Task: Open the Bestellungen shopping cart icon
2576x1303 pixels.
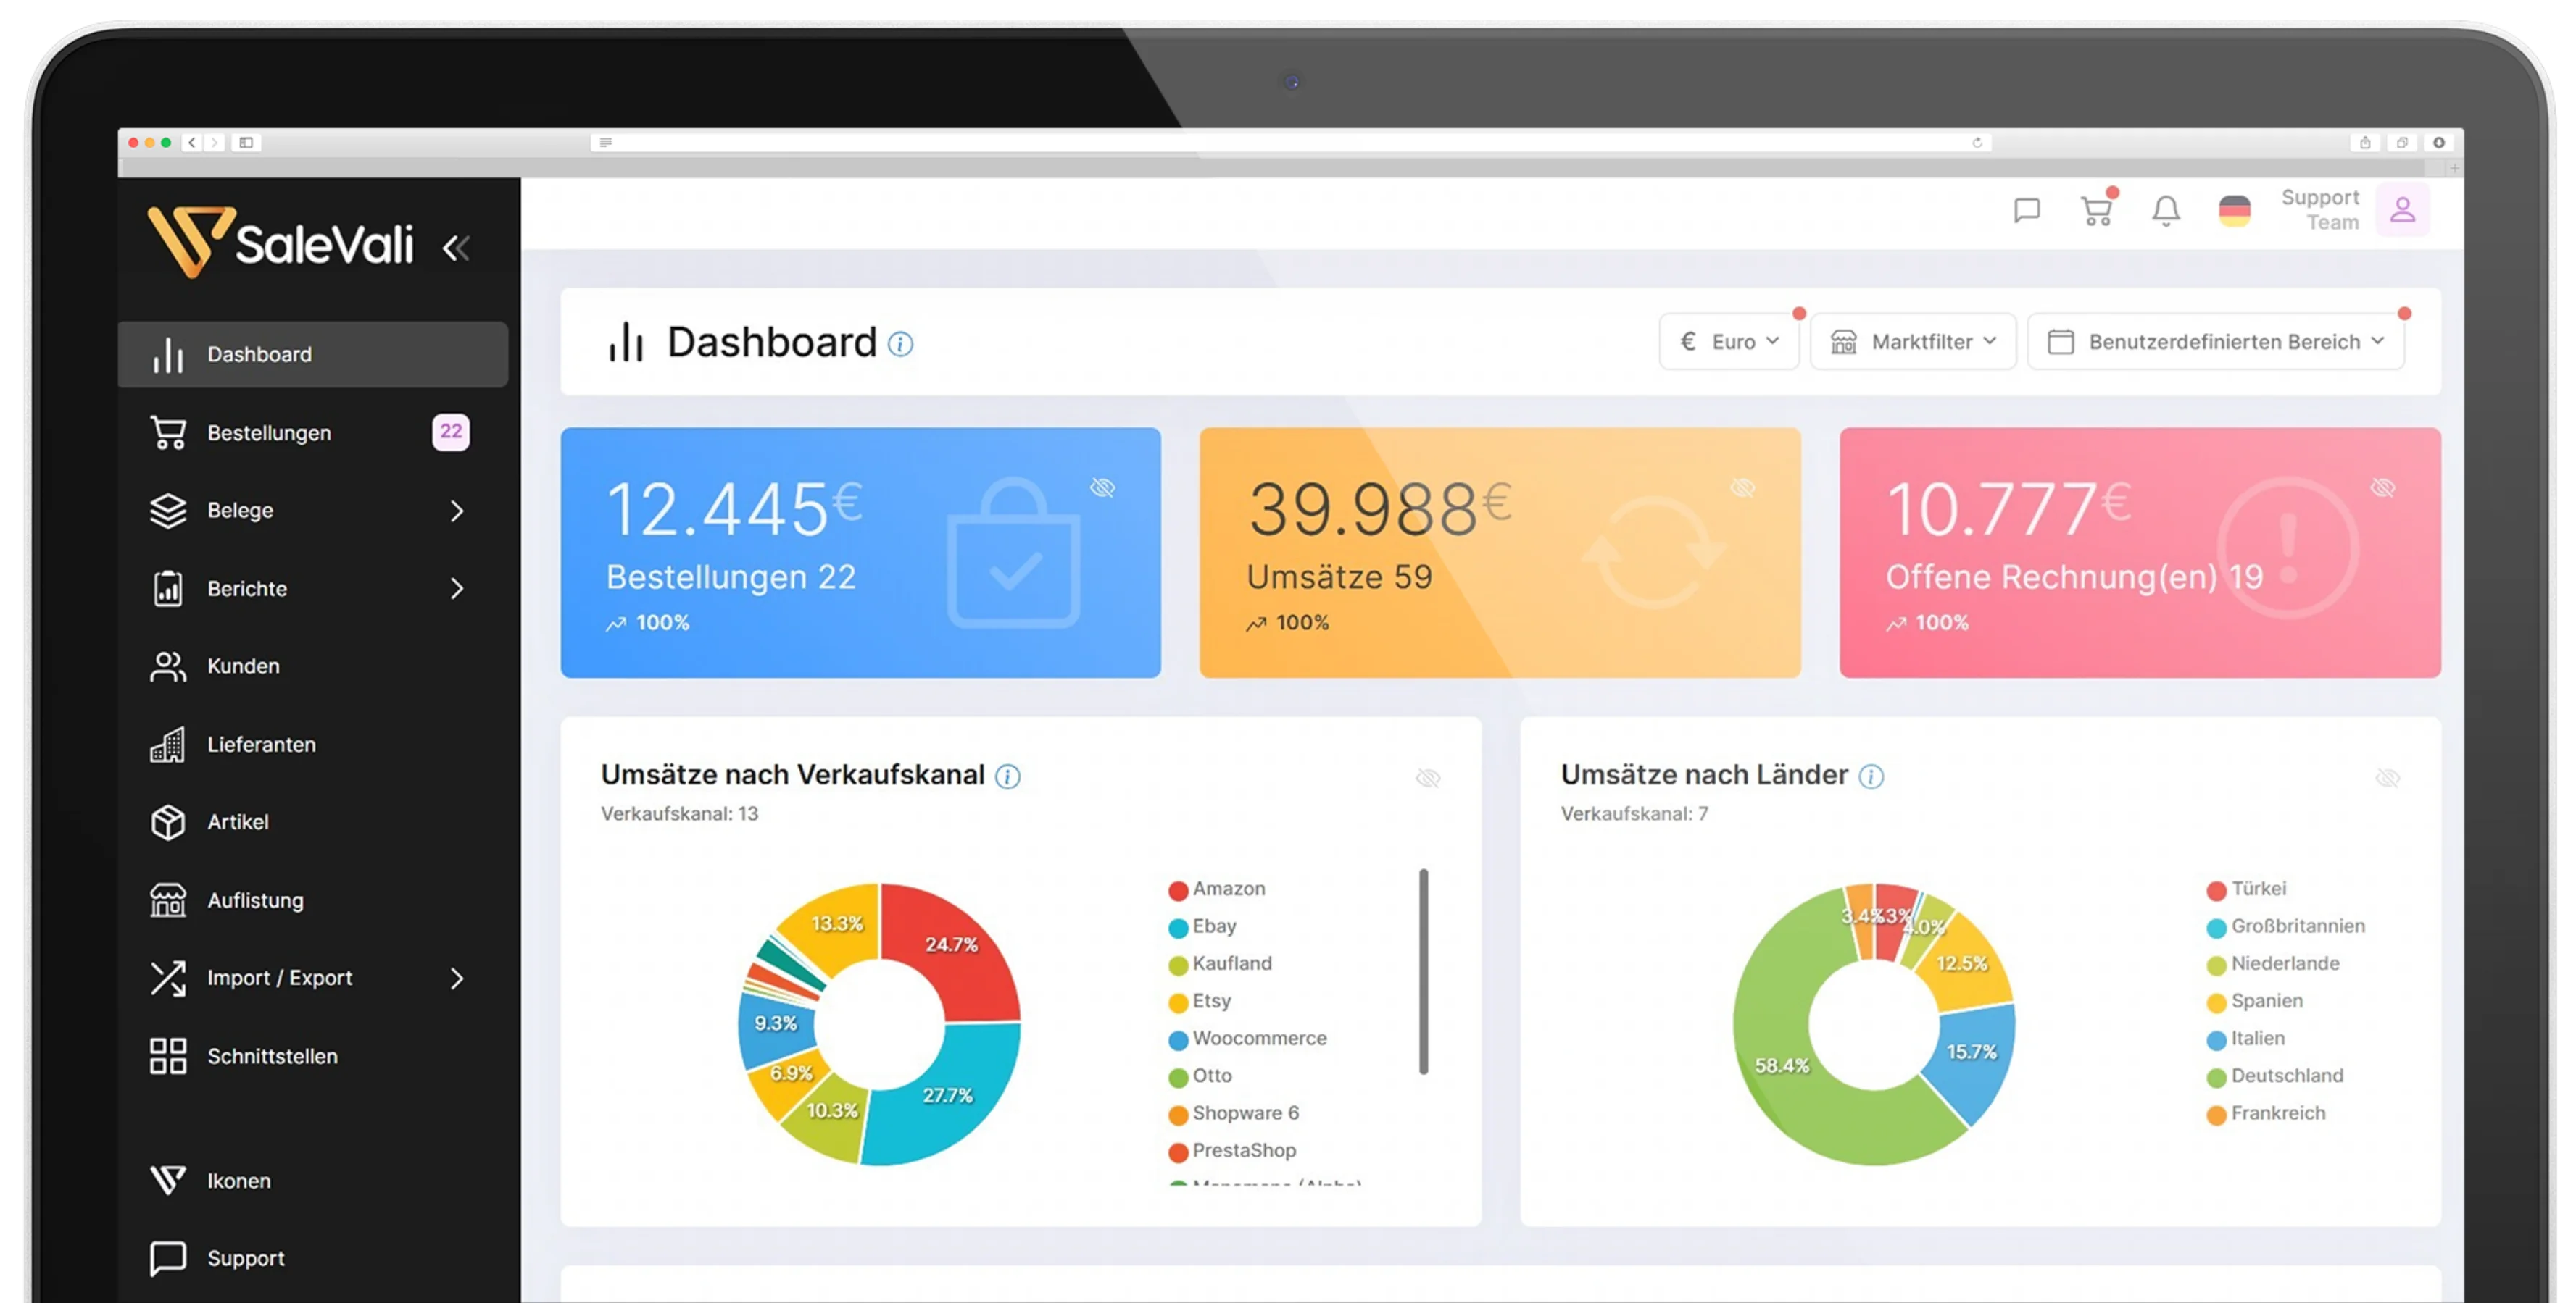Action: click(168, 432)
